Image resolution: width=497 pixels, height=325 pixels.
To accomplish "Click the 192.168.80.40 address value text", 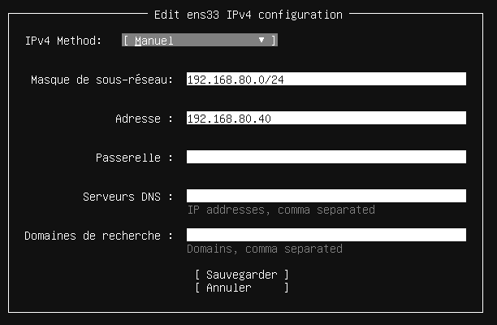I will coord(229,118).
